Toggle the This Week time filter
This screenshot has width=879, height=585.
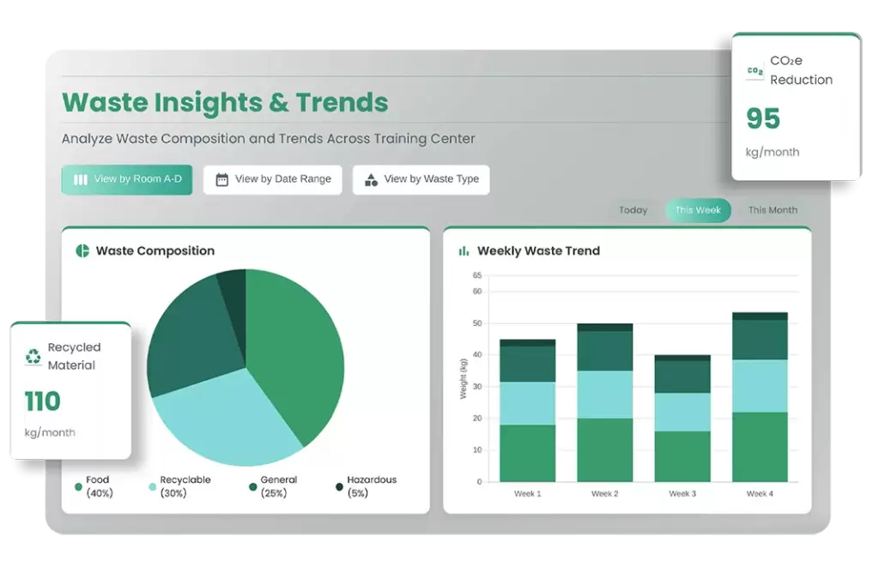click(x=698, y=209)
